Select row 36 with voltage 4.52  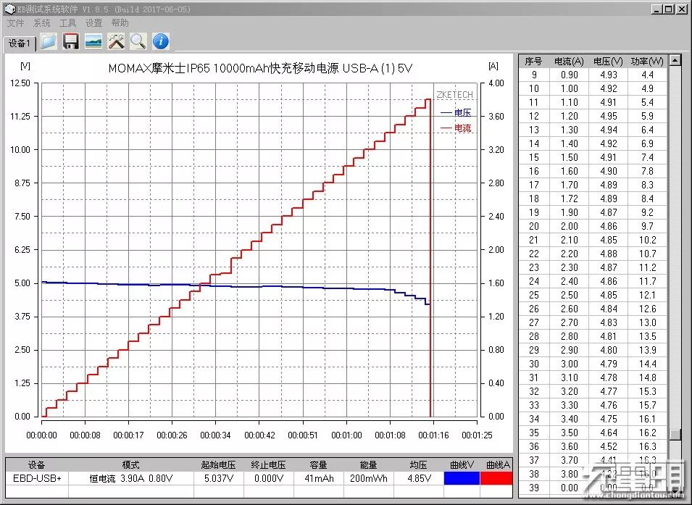[x=593, y=446]
